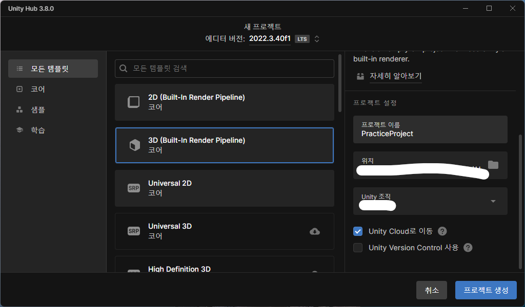Image resolution: width=525 pixels, height=307 pixels.
Task: Choose the 3D (Built-In Render Pipeline) template
Action: pyautogui.click(x=225, y=145)
